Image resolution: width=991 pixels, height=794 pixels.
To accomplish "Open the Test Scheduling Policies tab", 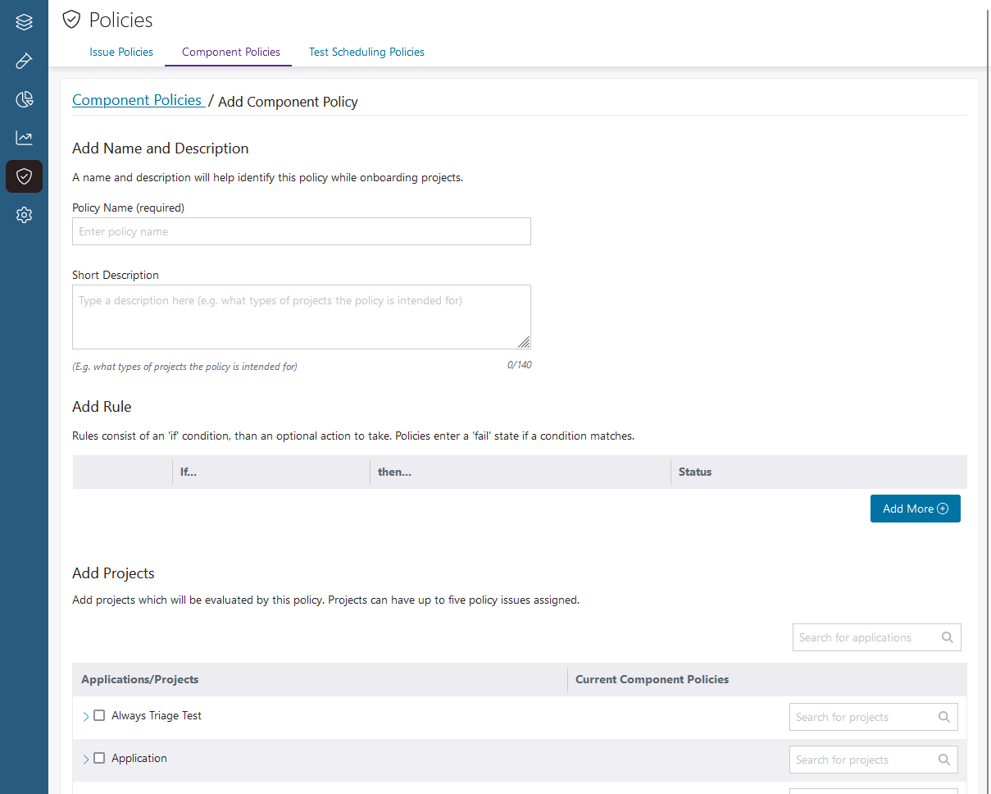I will [x=366, y=52].
